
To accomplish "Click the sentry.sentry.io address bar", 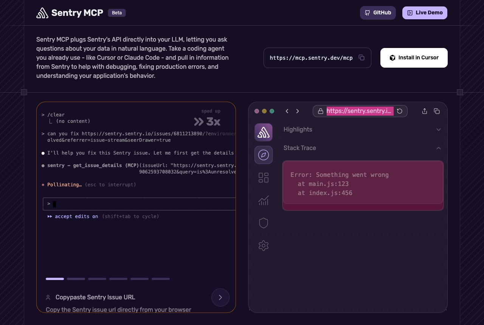I will click(x=360, y=111).
